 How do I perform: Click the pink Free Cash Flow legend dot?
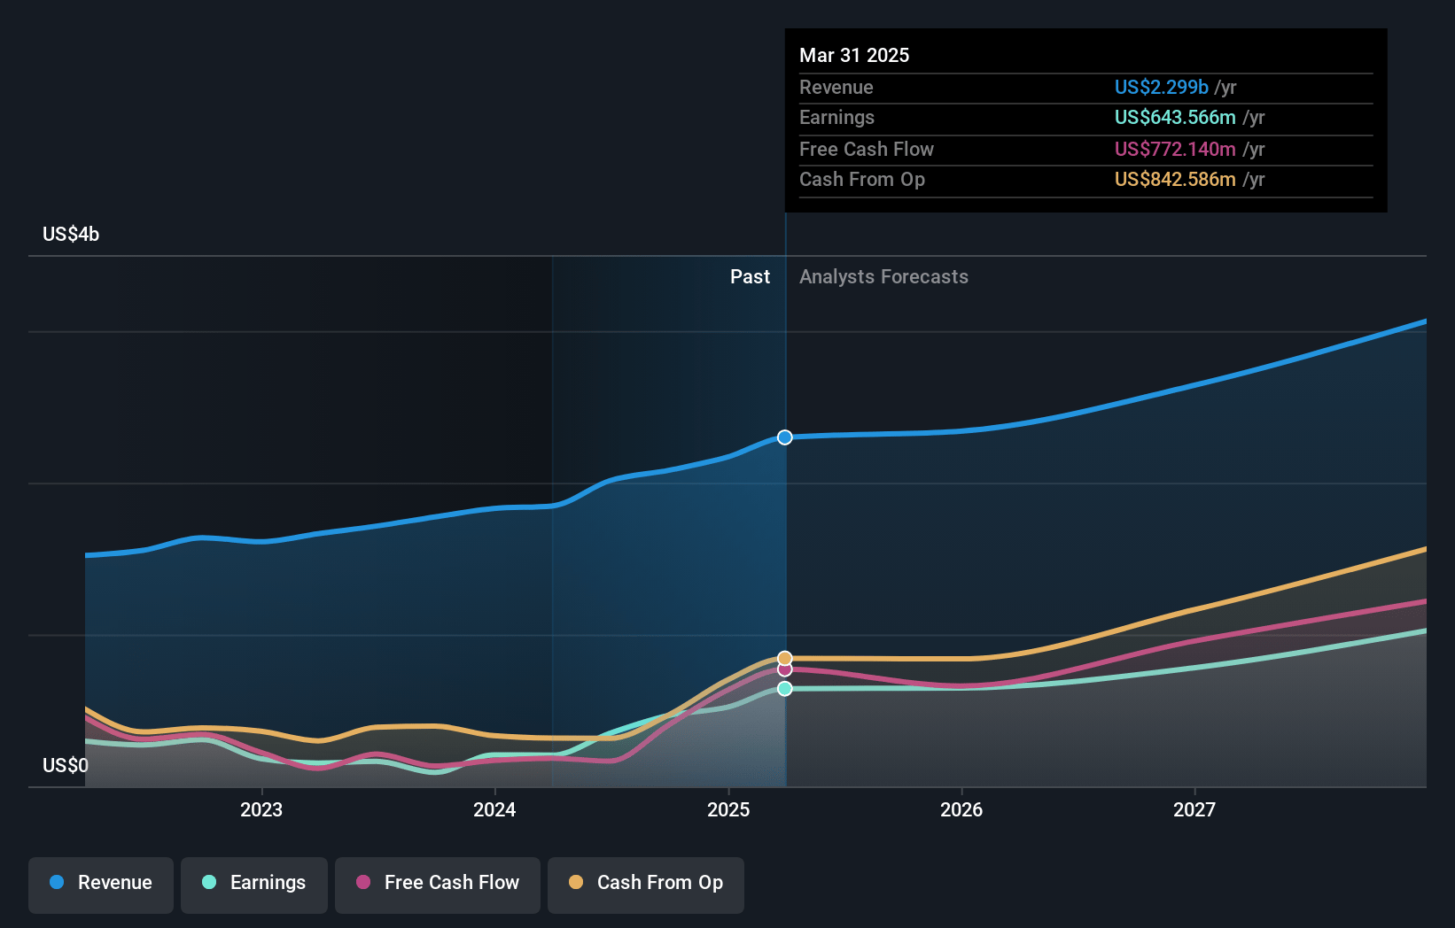(x=363, y=882)
